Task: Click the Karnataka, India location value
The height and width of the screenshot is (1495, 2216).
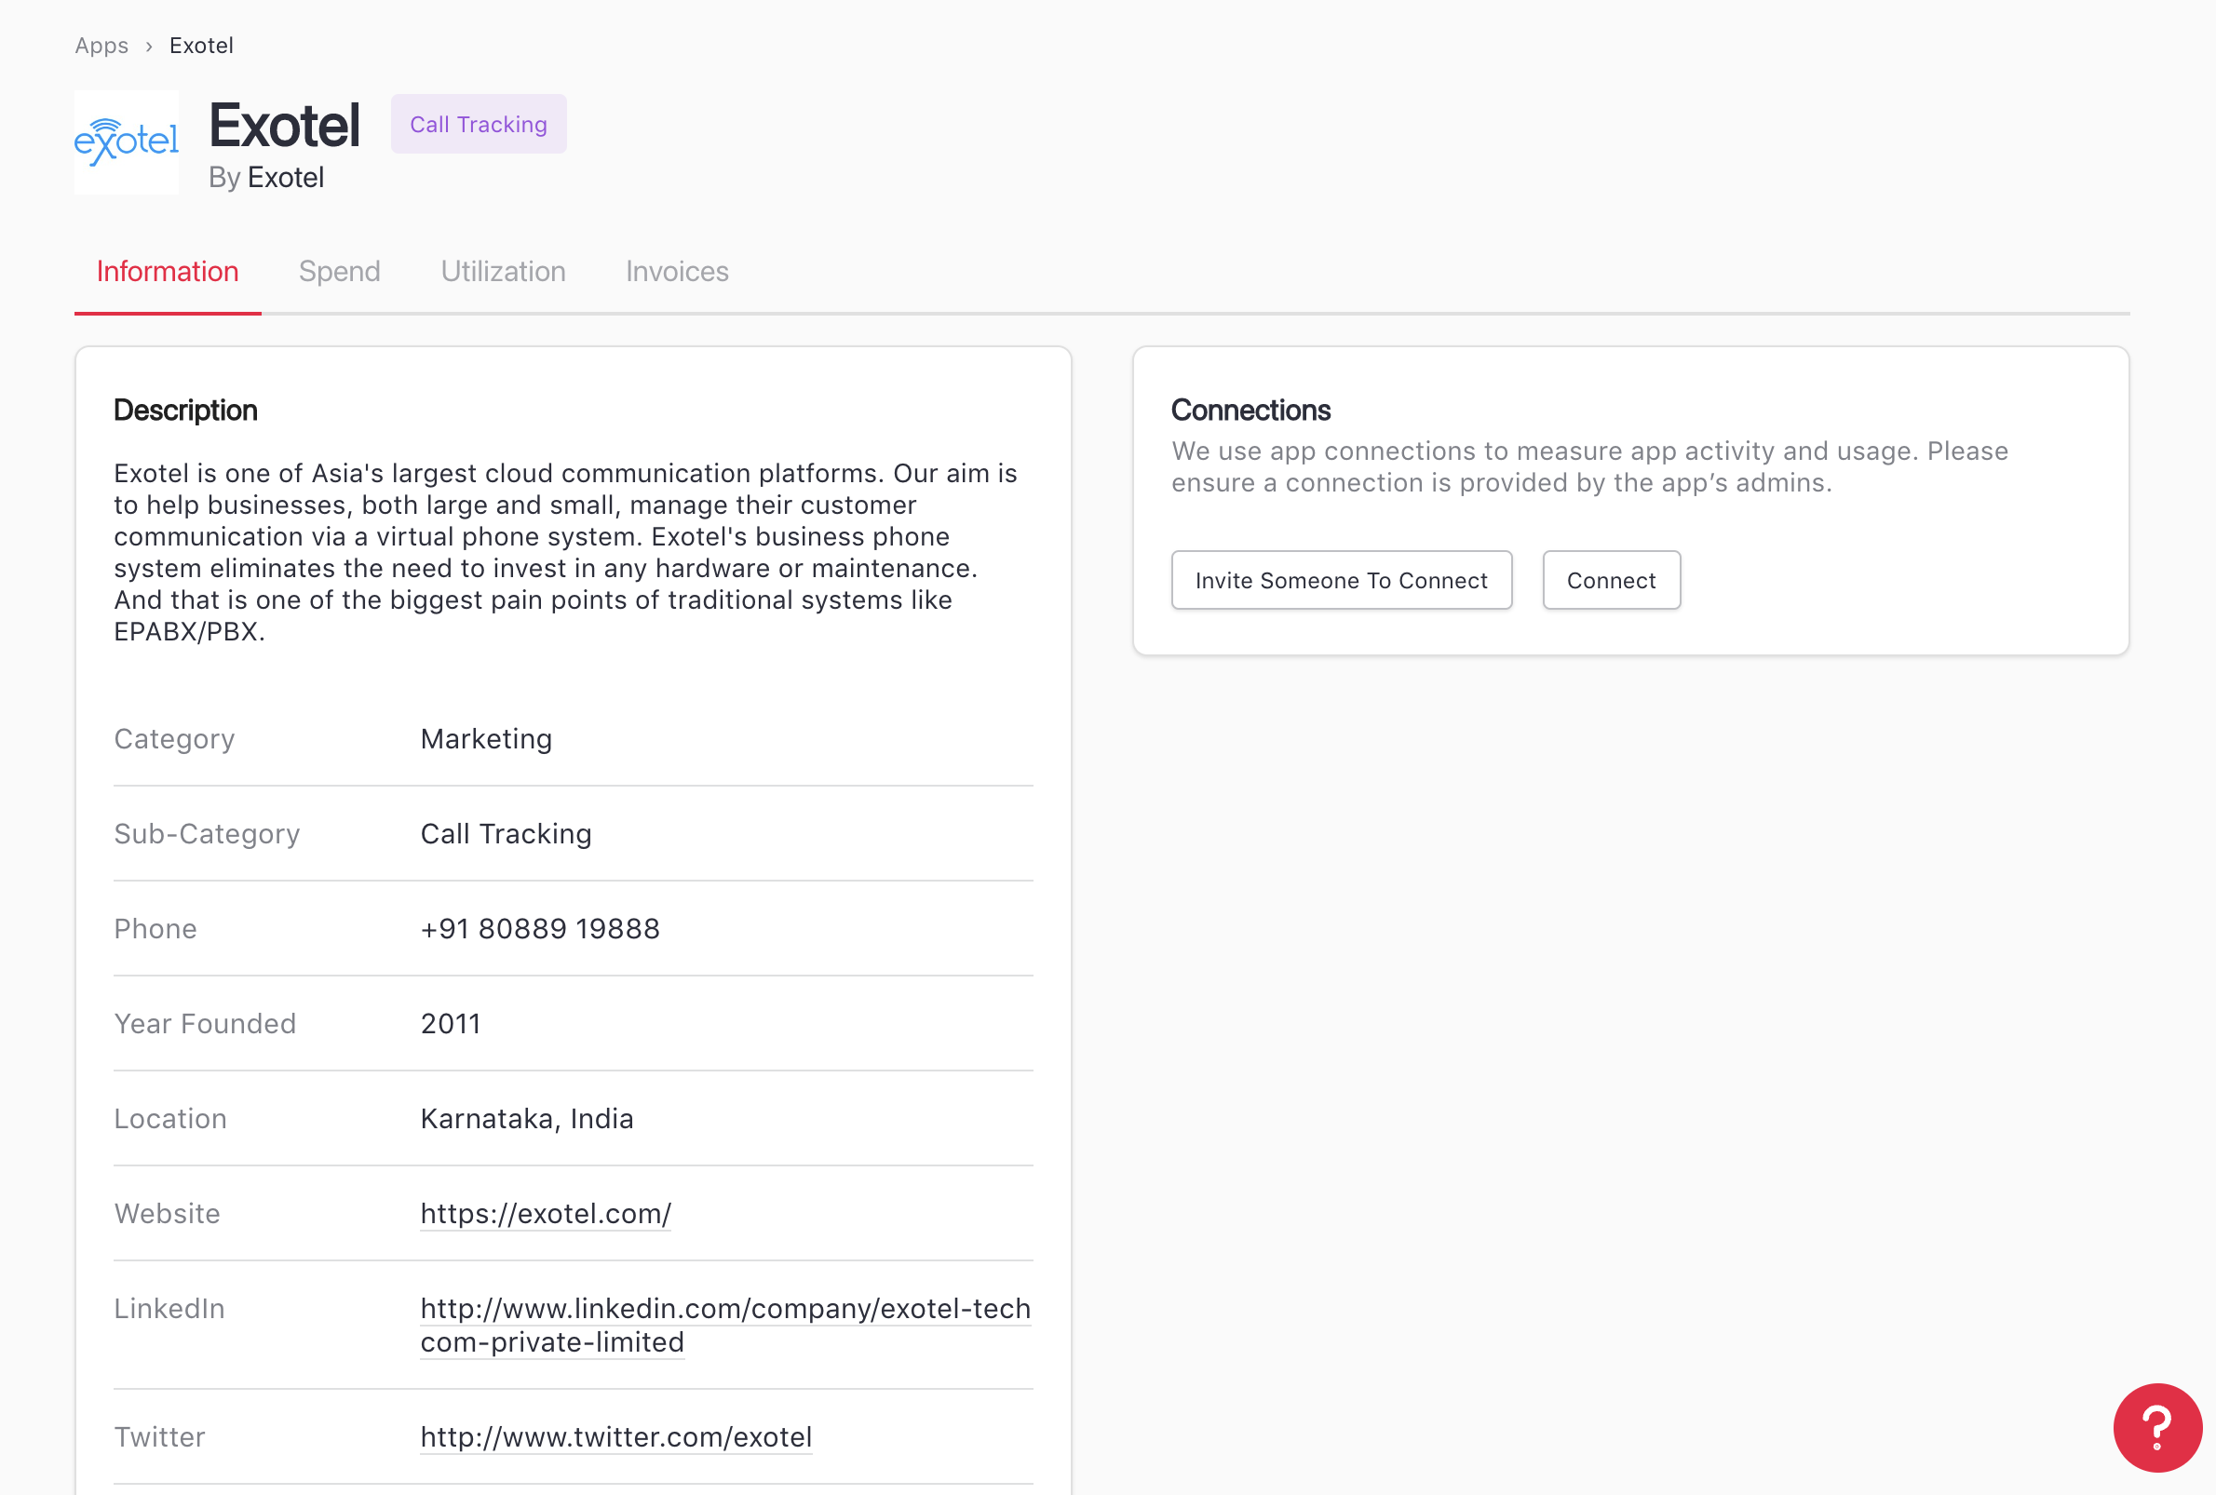Action: (526, 1118)
